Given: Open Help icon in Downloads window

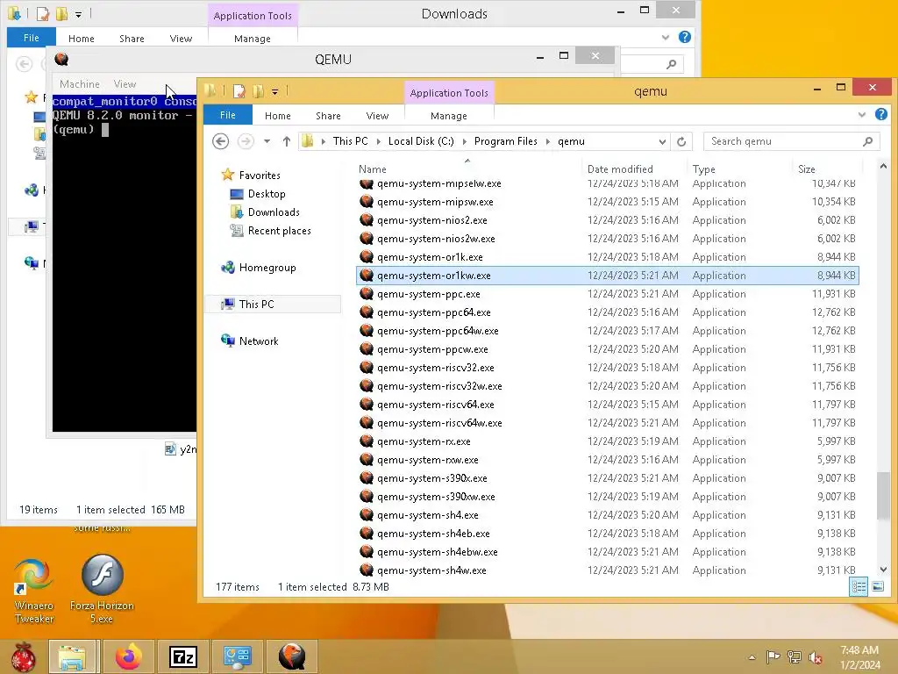Looking at the screenshot, I should point(684,37).
